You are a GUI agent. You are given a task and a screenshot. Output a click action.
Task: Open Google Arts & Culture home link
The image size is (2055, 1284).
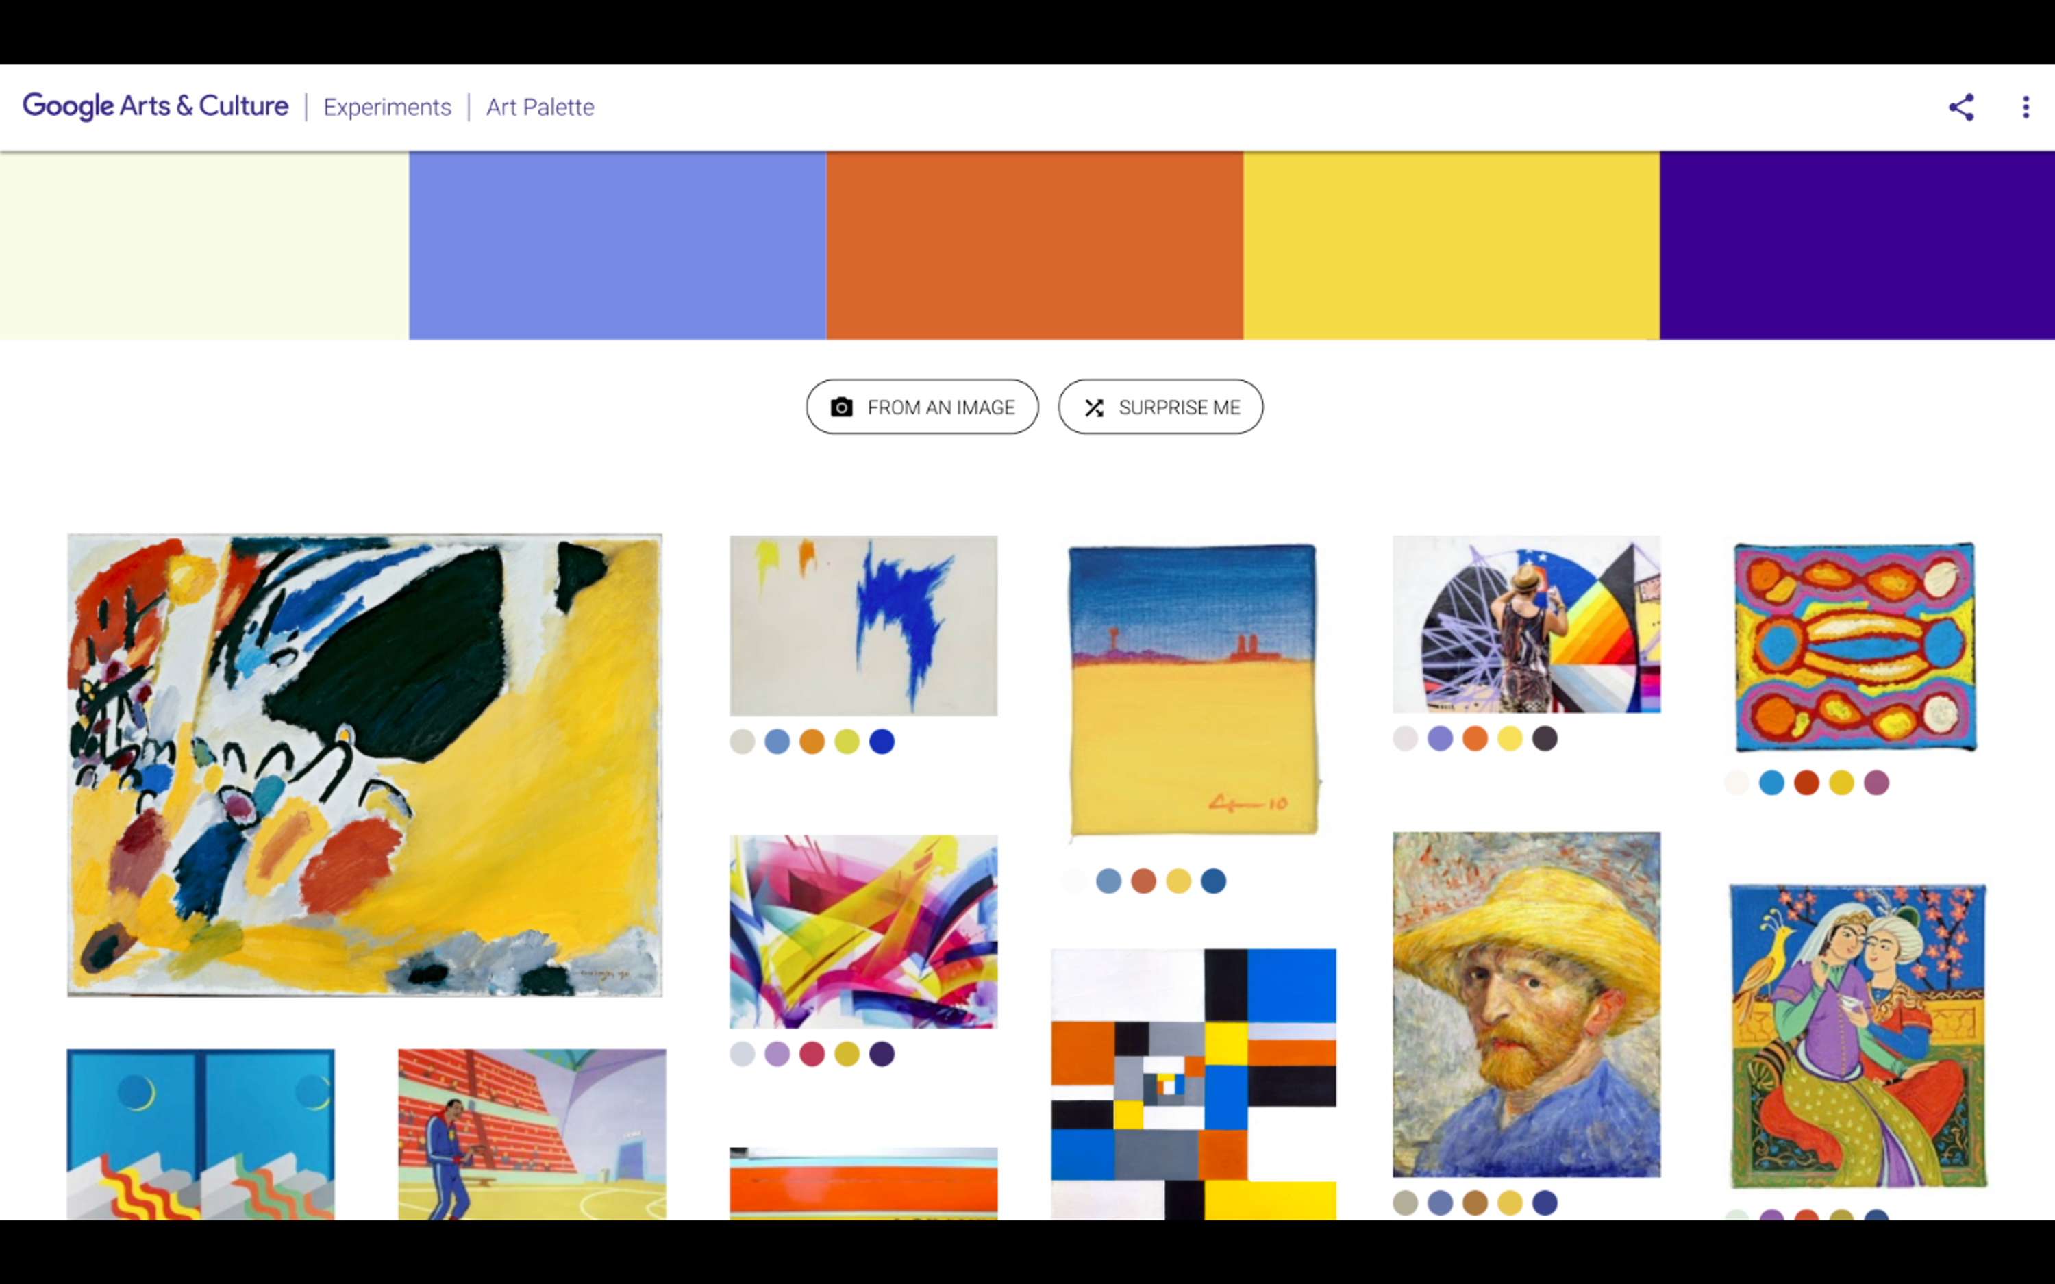(x=155, y=106)
